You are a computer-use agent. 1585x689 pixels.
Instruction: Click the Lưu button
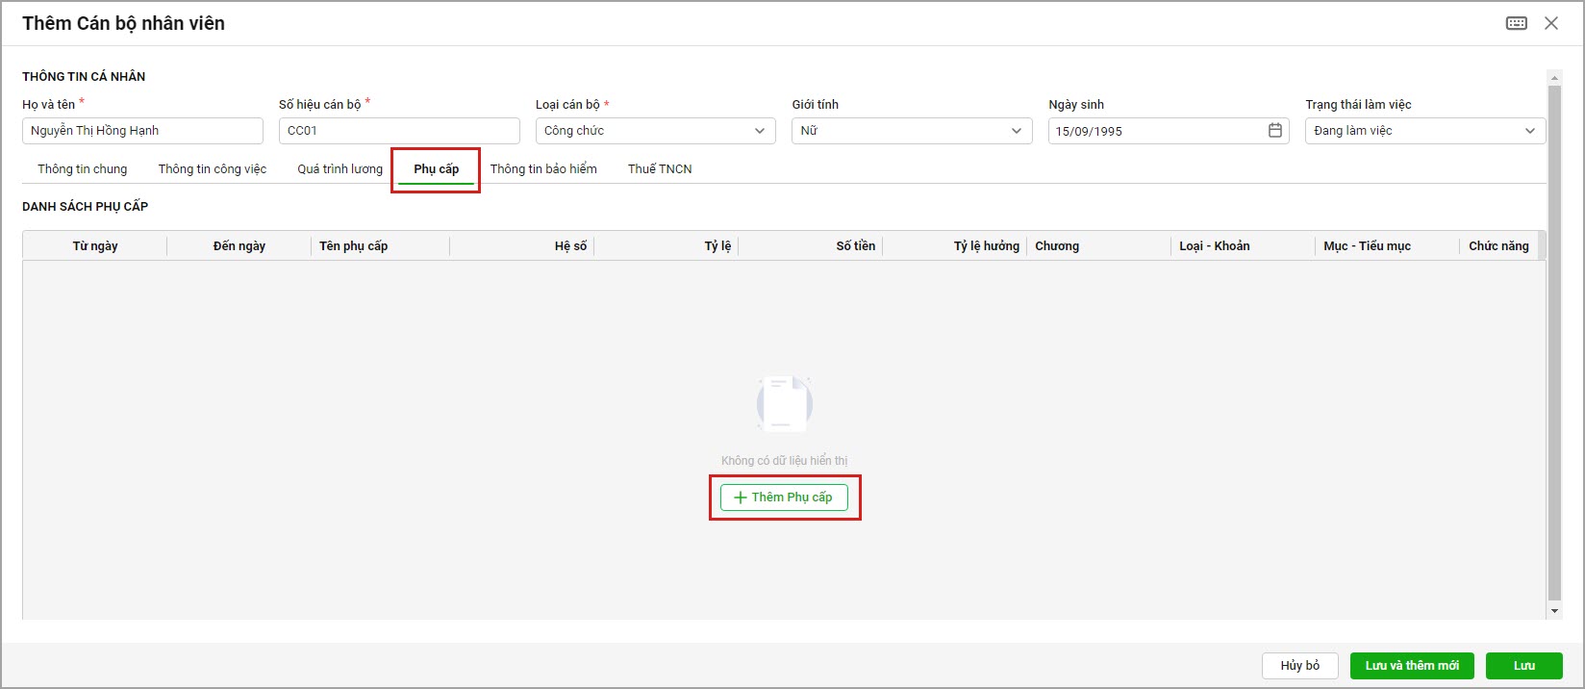1523,666
